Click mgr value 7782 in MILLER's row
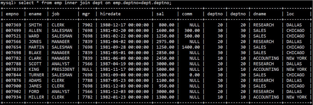313x105 pixels. click(88, 97)
